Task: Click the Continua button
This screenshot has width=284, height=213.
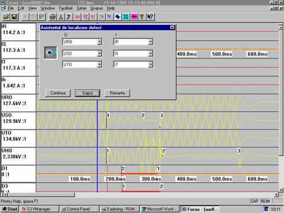Action: [x=58, y=93]
